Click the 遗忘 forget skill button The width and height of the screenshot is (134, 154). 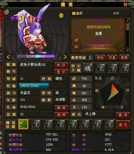123,125
